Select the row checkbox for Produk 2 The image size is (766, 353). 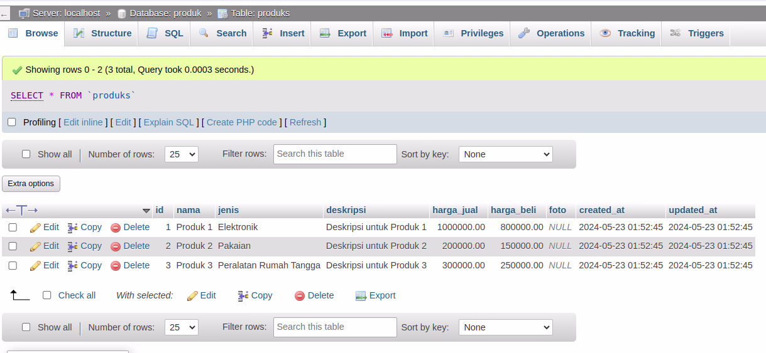tap(13, 246)
